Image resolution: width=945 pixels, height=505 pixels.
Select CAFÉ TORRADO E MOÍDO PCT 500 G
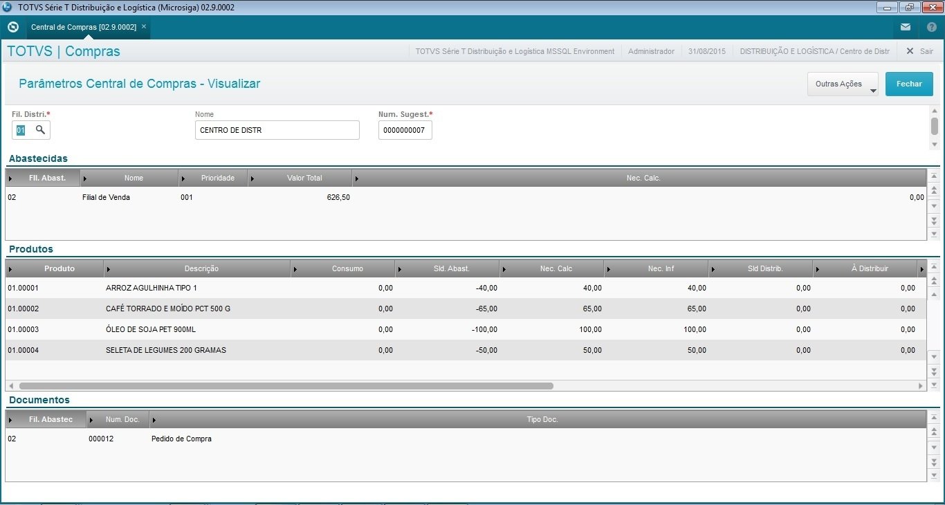pos(168,309)
